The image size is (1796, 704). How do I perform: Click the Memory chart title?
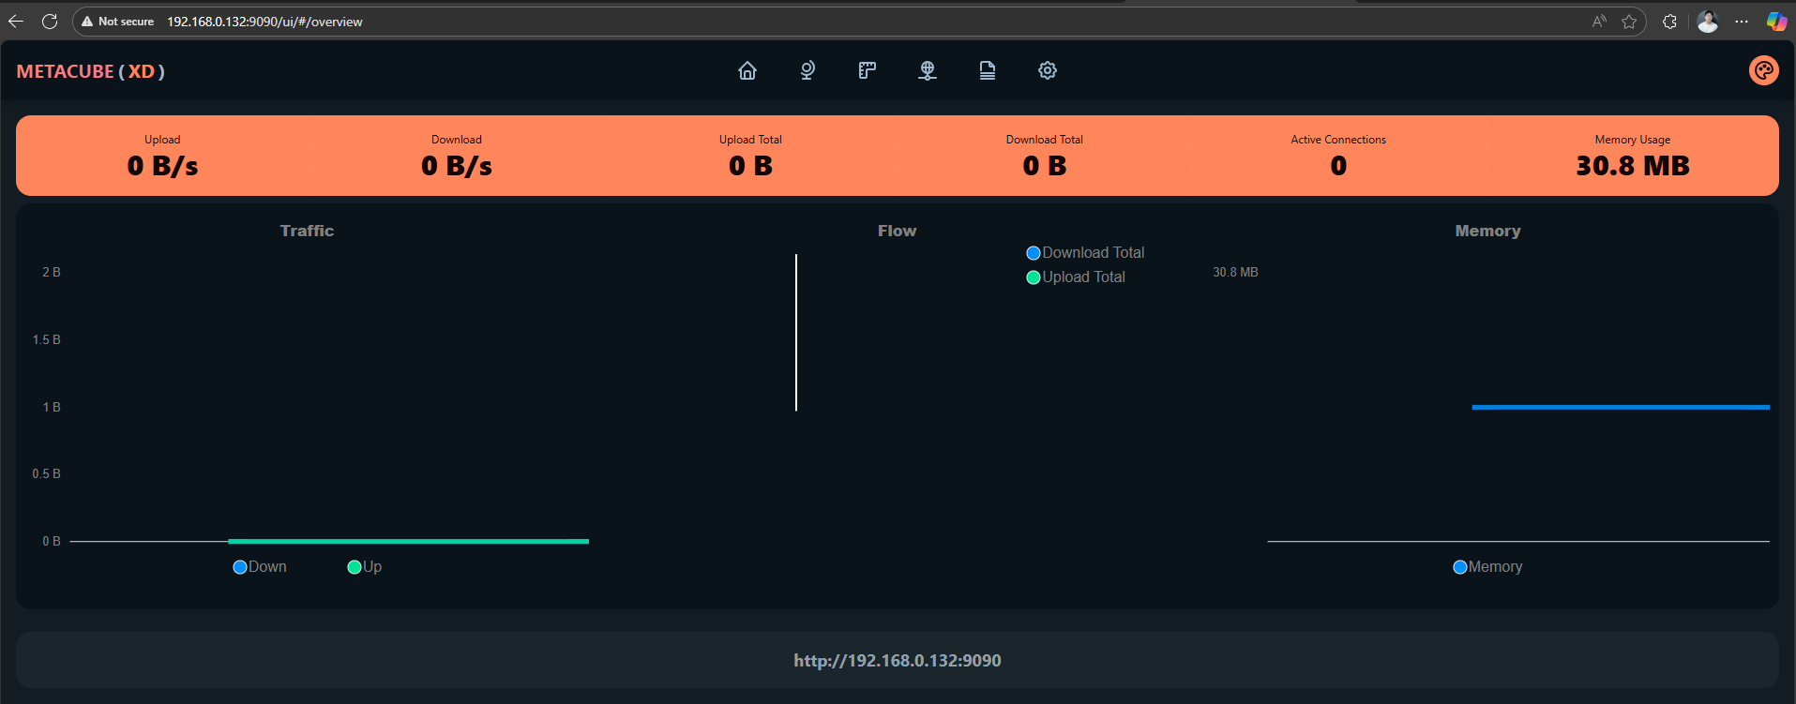coord(1488,231)
